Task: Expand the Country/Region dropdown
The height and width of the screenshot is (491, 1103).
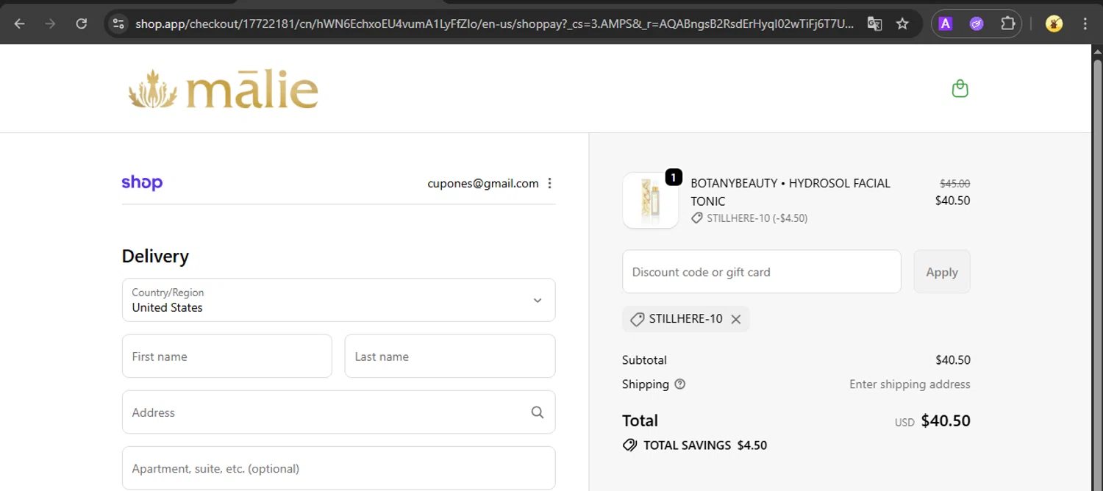Action: (338, 300)
